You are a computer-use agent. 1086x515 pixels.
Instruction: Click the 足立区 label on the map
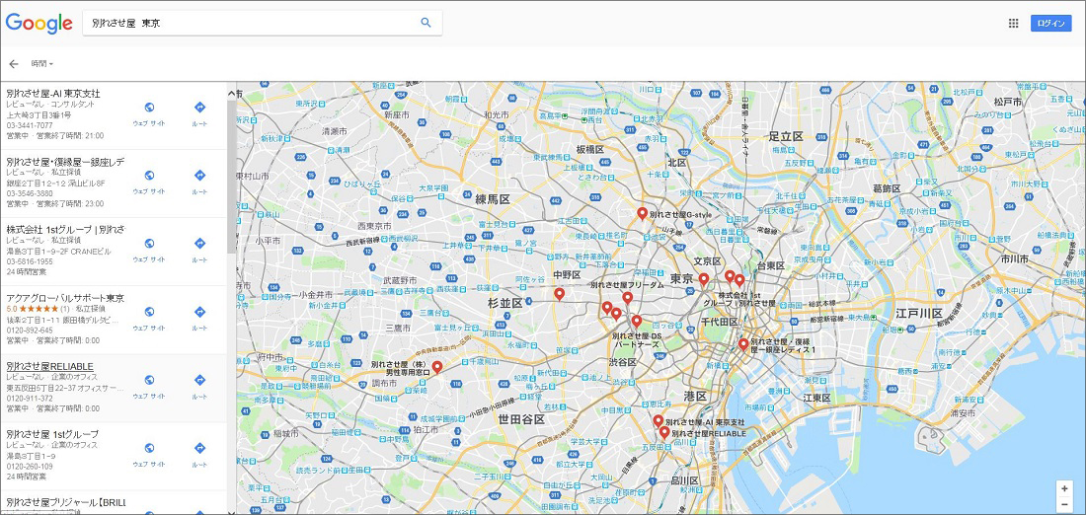[x=786, y=136]
